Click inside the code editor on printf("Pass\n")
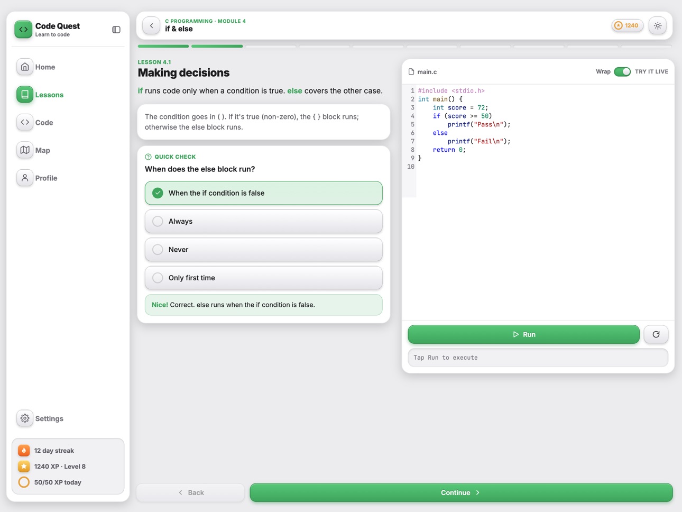This screenshot has height=512, width=682. pos(479,124)
